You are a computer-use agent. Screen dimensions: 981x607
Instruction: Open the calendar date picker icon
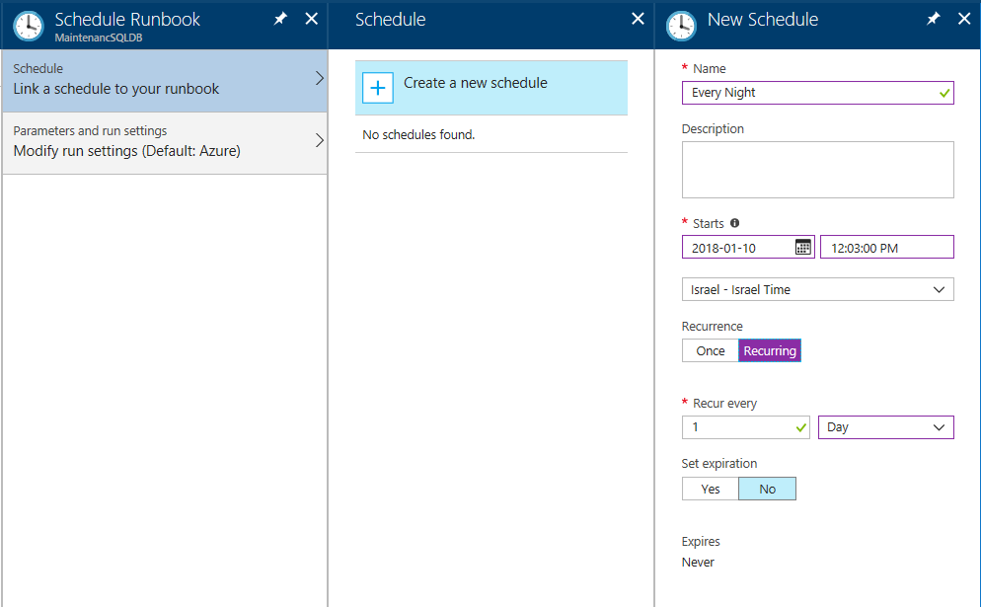(802, 247)
